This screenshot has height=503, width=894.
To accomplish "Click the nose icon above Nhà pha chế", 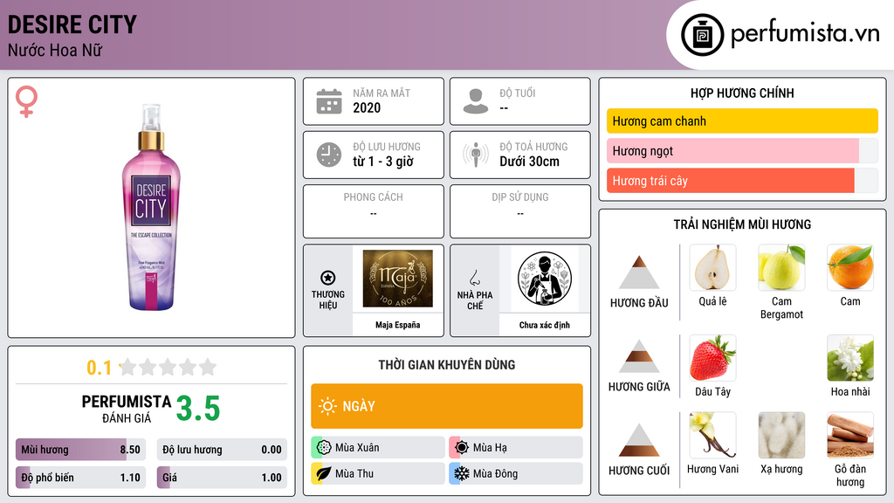I will [474, 278].
